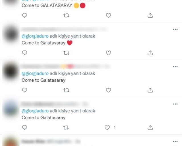The height and width of the screenshot is (146, 182).
Task: Like the uppercase GALATASARAY tweet with circles
Action: coord(108,15)
